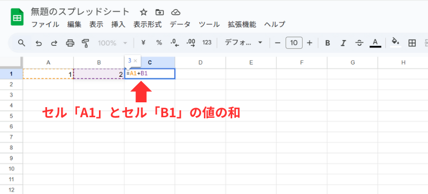Open the 123 number formats menu
The image size is (428, 194).
tap(207, 43)
